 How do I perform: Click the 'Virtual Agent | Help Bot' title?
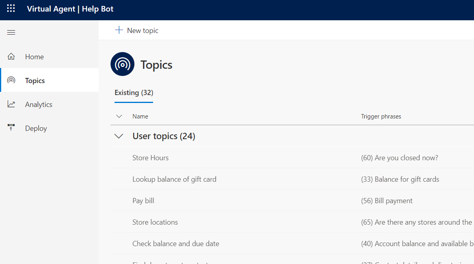tap(70, 9)
